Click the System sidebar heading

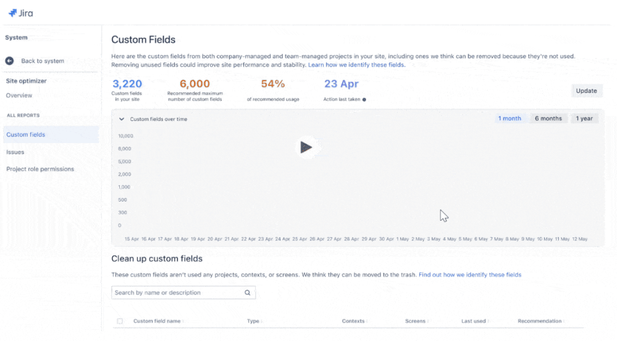(x=16, y=38)
